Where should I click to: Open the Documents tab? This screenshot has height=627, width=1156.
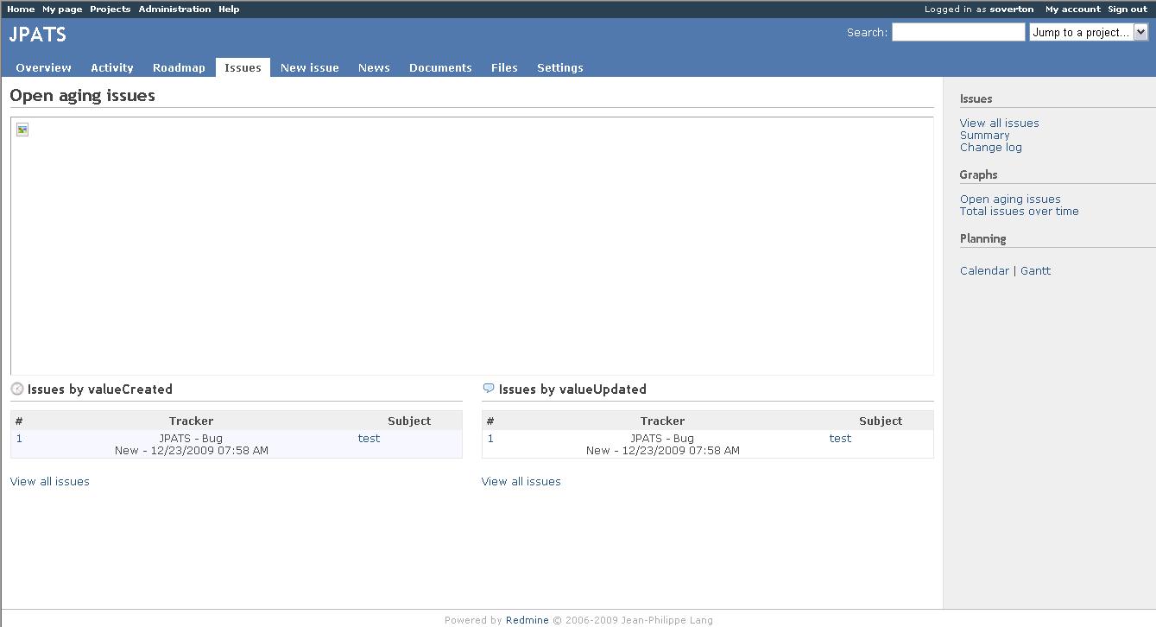point(440,67)
